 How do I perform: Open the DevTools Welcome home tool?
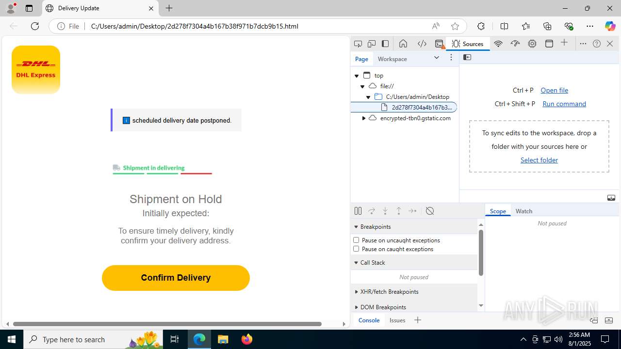[403, 44]
